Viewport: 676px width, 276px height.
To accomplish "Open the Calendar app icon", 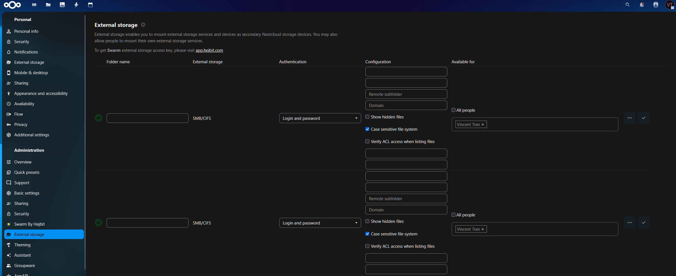I will point(90,5).
